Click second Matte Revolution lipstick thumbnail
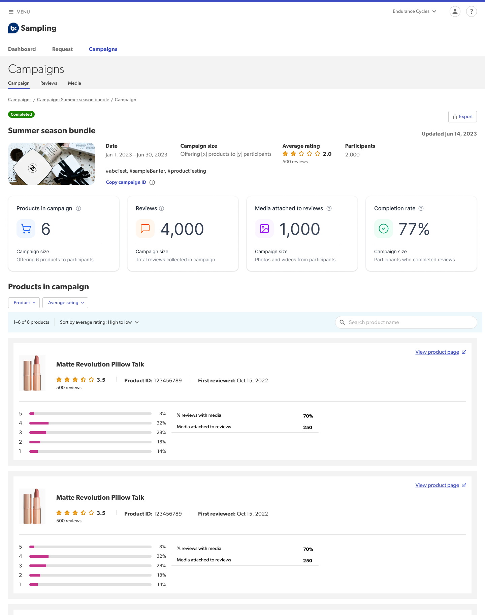485x615 pixels. pos(32,506)
